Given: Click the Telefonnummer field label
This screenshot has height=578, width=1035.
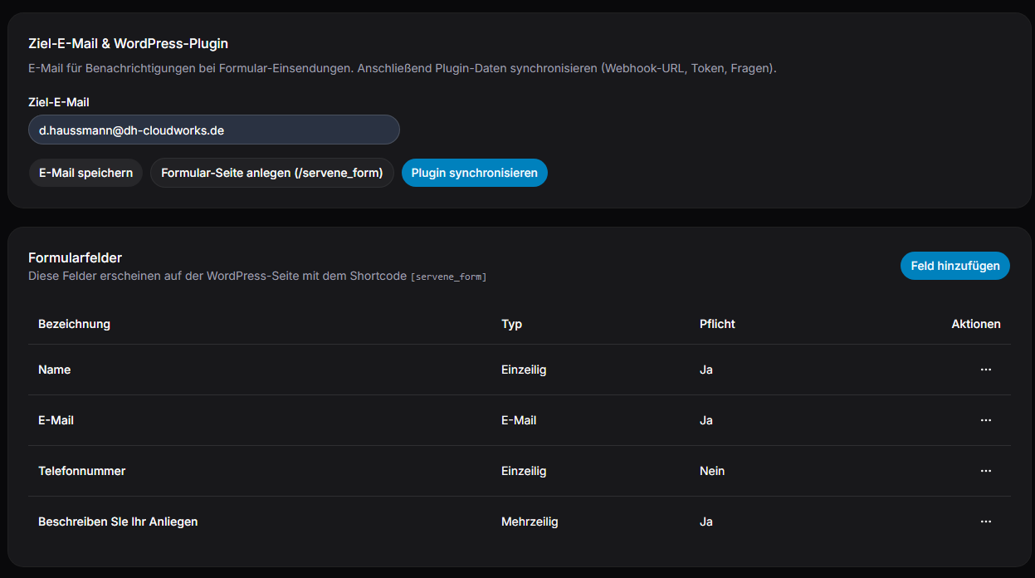Looking at the screenshot, I should click(x=81, y=471).
